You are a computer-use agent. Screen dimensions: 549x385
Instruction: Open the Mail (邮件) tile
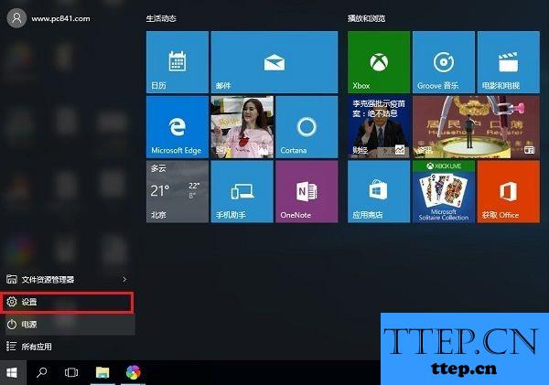(x=274, y=62)
